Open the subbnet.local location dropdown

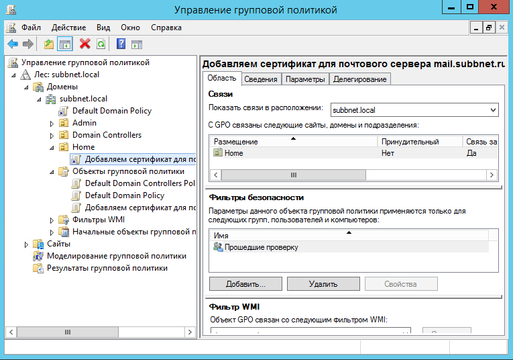pos(493,109)
